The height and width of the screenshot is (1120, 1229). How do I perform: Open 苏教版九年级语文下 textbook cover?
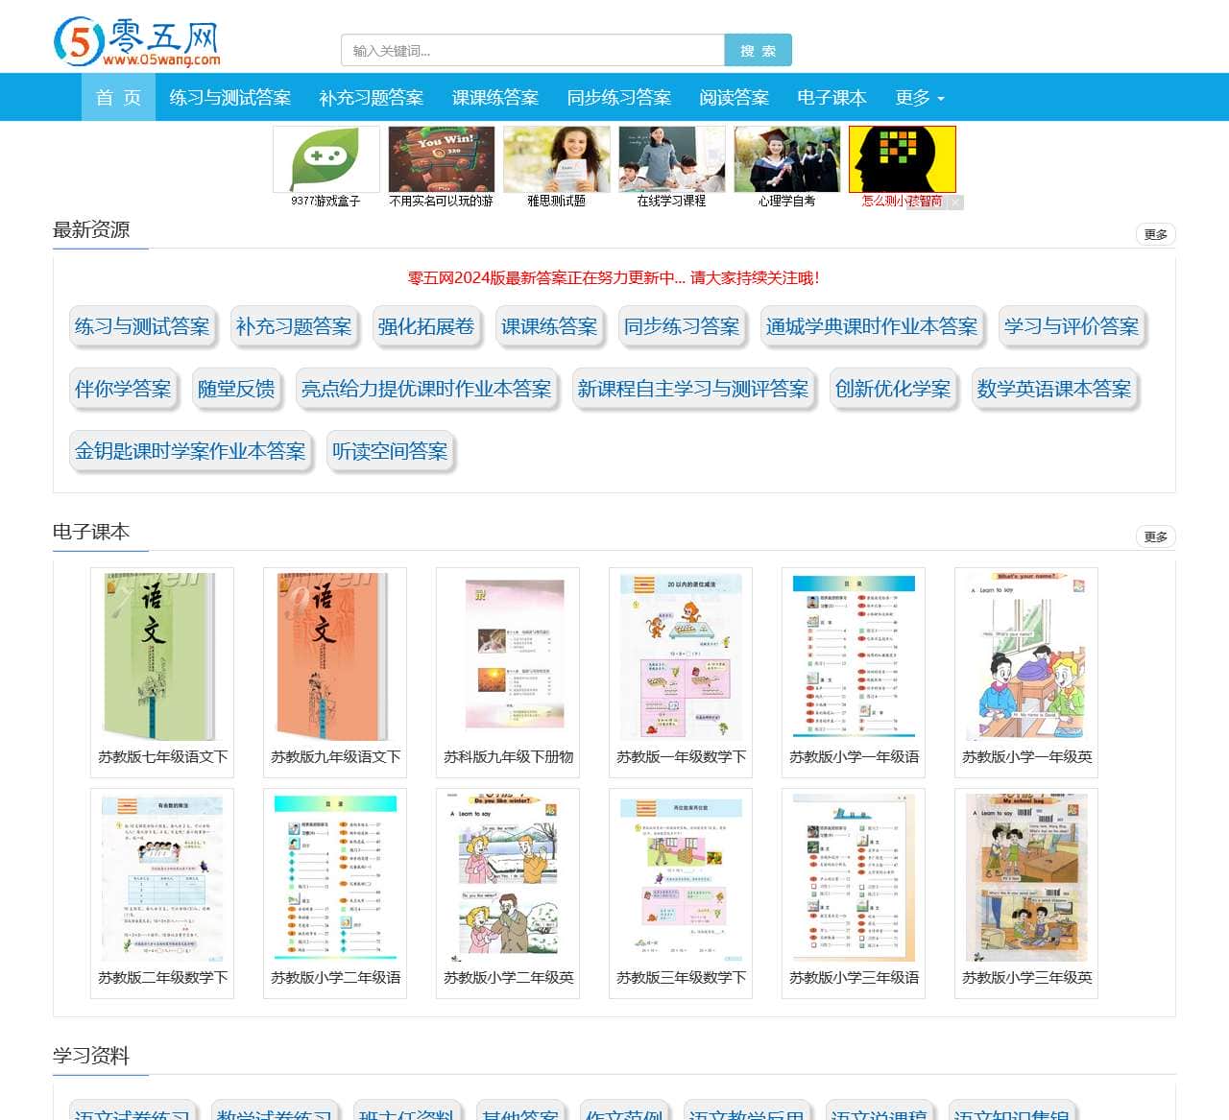coord(335,657)
